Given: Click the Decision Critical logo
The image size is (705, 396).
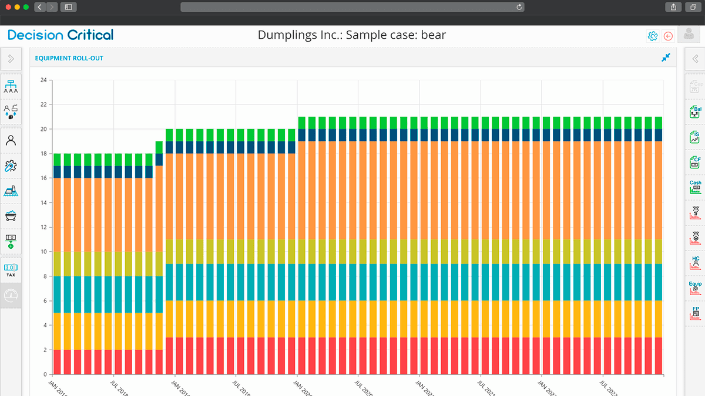Looking at the screenshot, I should pos(61,35).
